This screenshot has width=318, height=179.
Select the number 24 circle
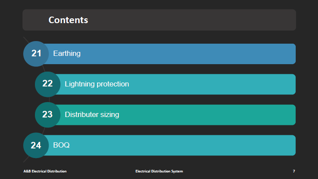(36, 145)
